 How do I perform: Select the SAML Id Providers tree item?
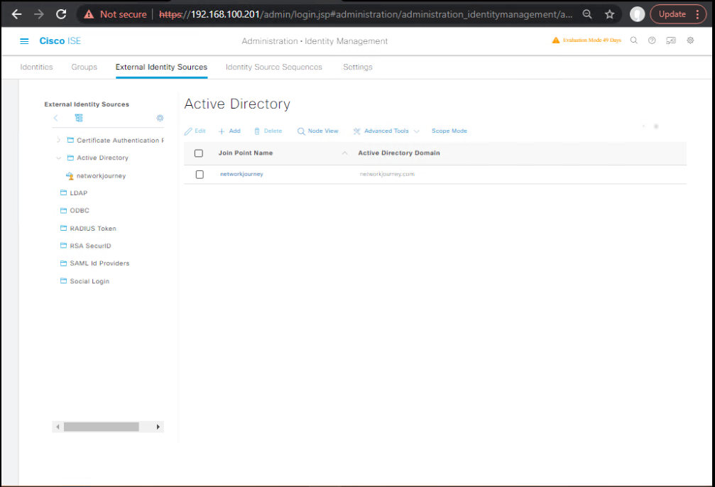pos(99,263)
